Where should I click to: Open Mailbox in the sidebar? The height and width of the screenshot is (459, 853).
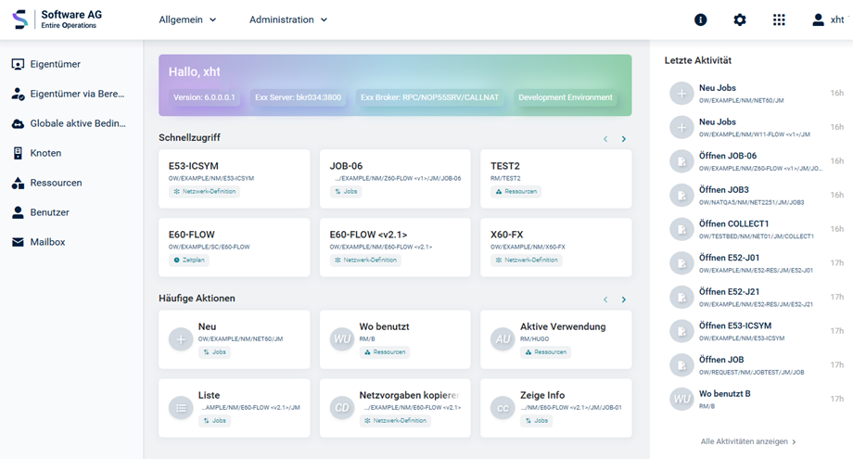pyautogui.click(x=39, y=242)
